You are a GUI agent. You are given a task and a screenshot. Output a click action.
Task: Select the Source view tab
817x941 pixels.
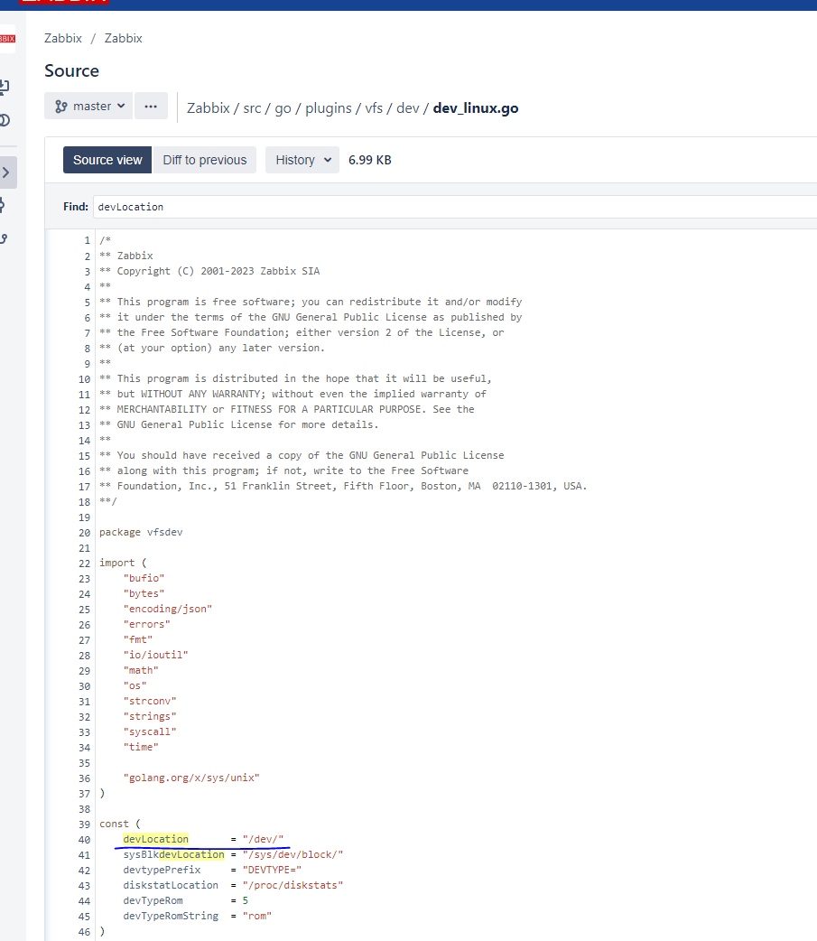click(x=107, y=160)
